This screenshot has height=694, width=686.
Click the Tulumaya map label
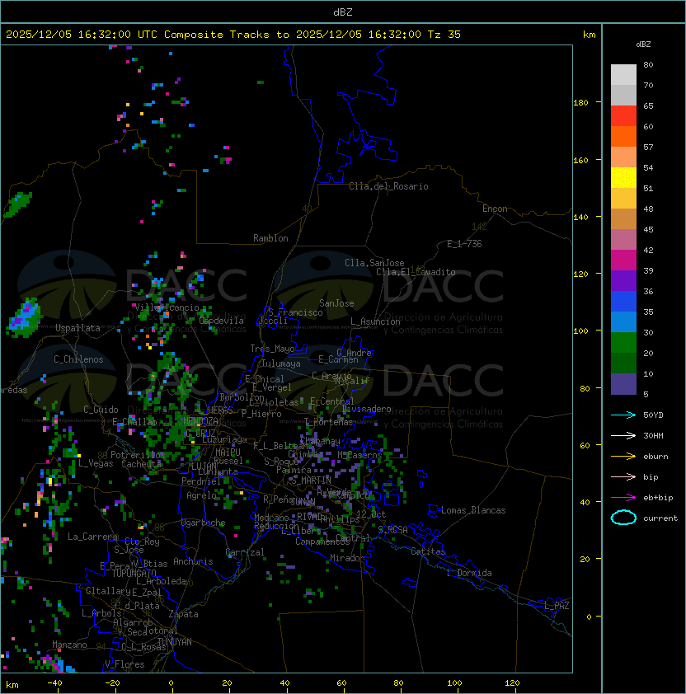point(281,363)
